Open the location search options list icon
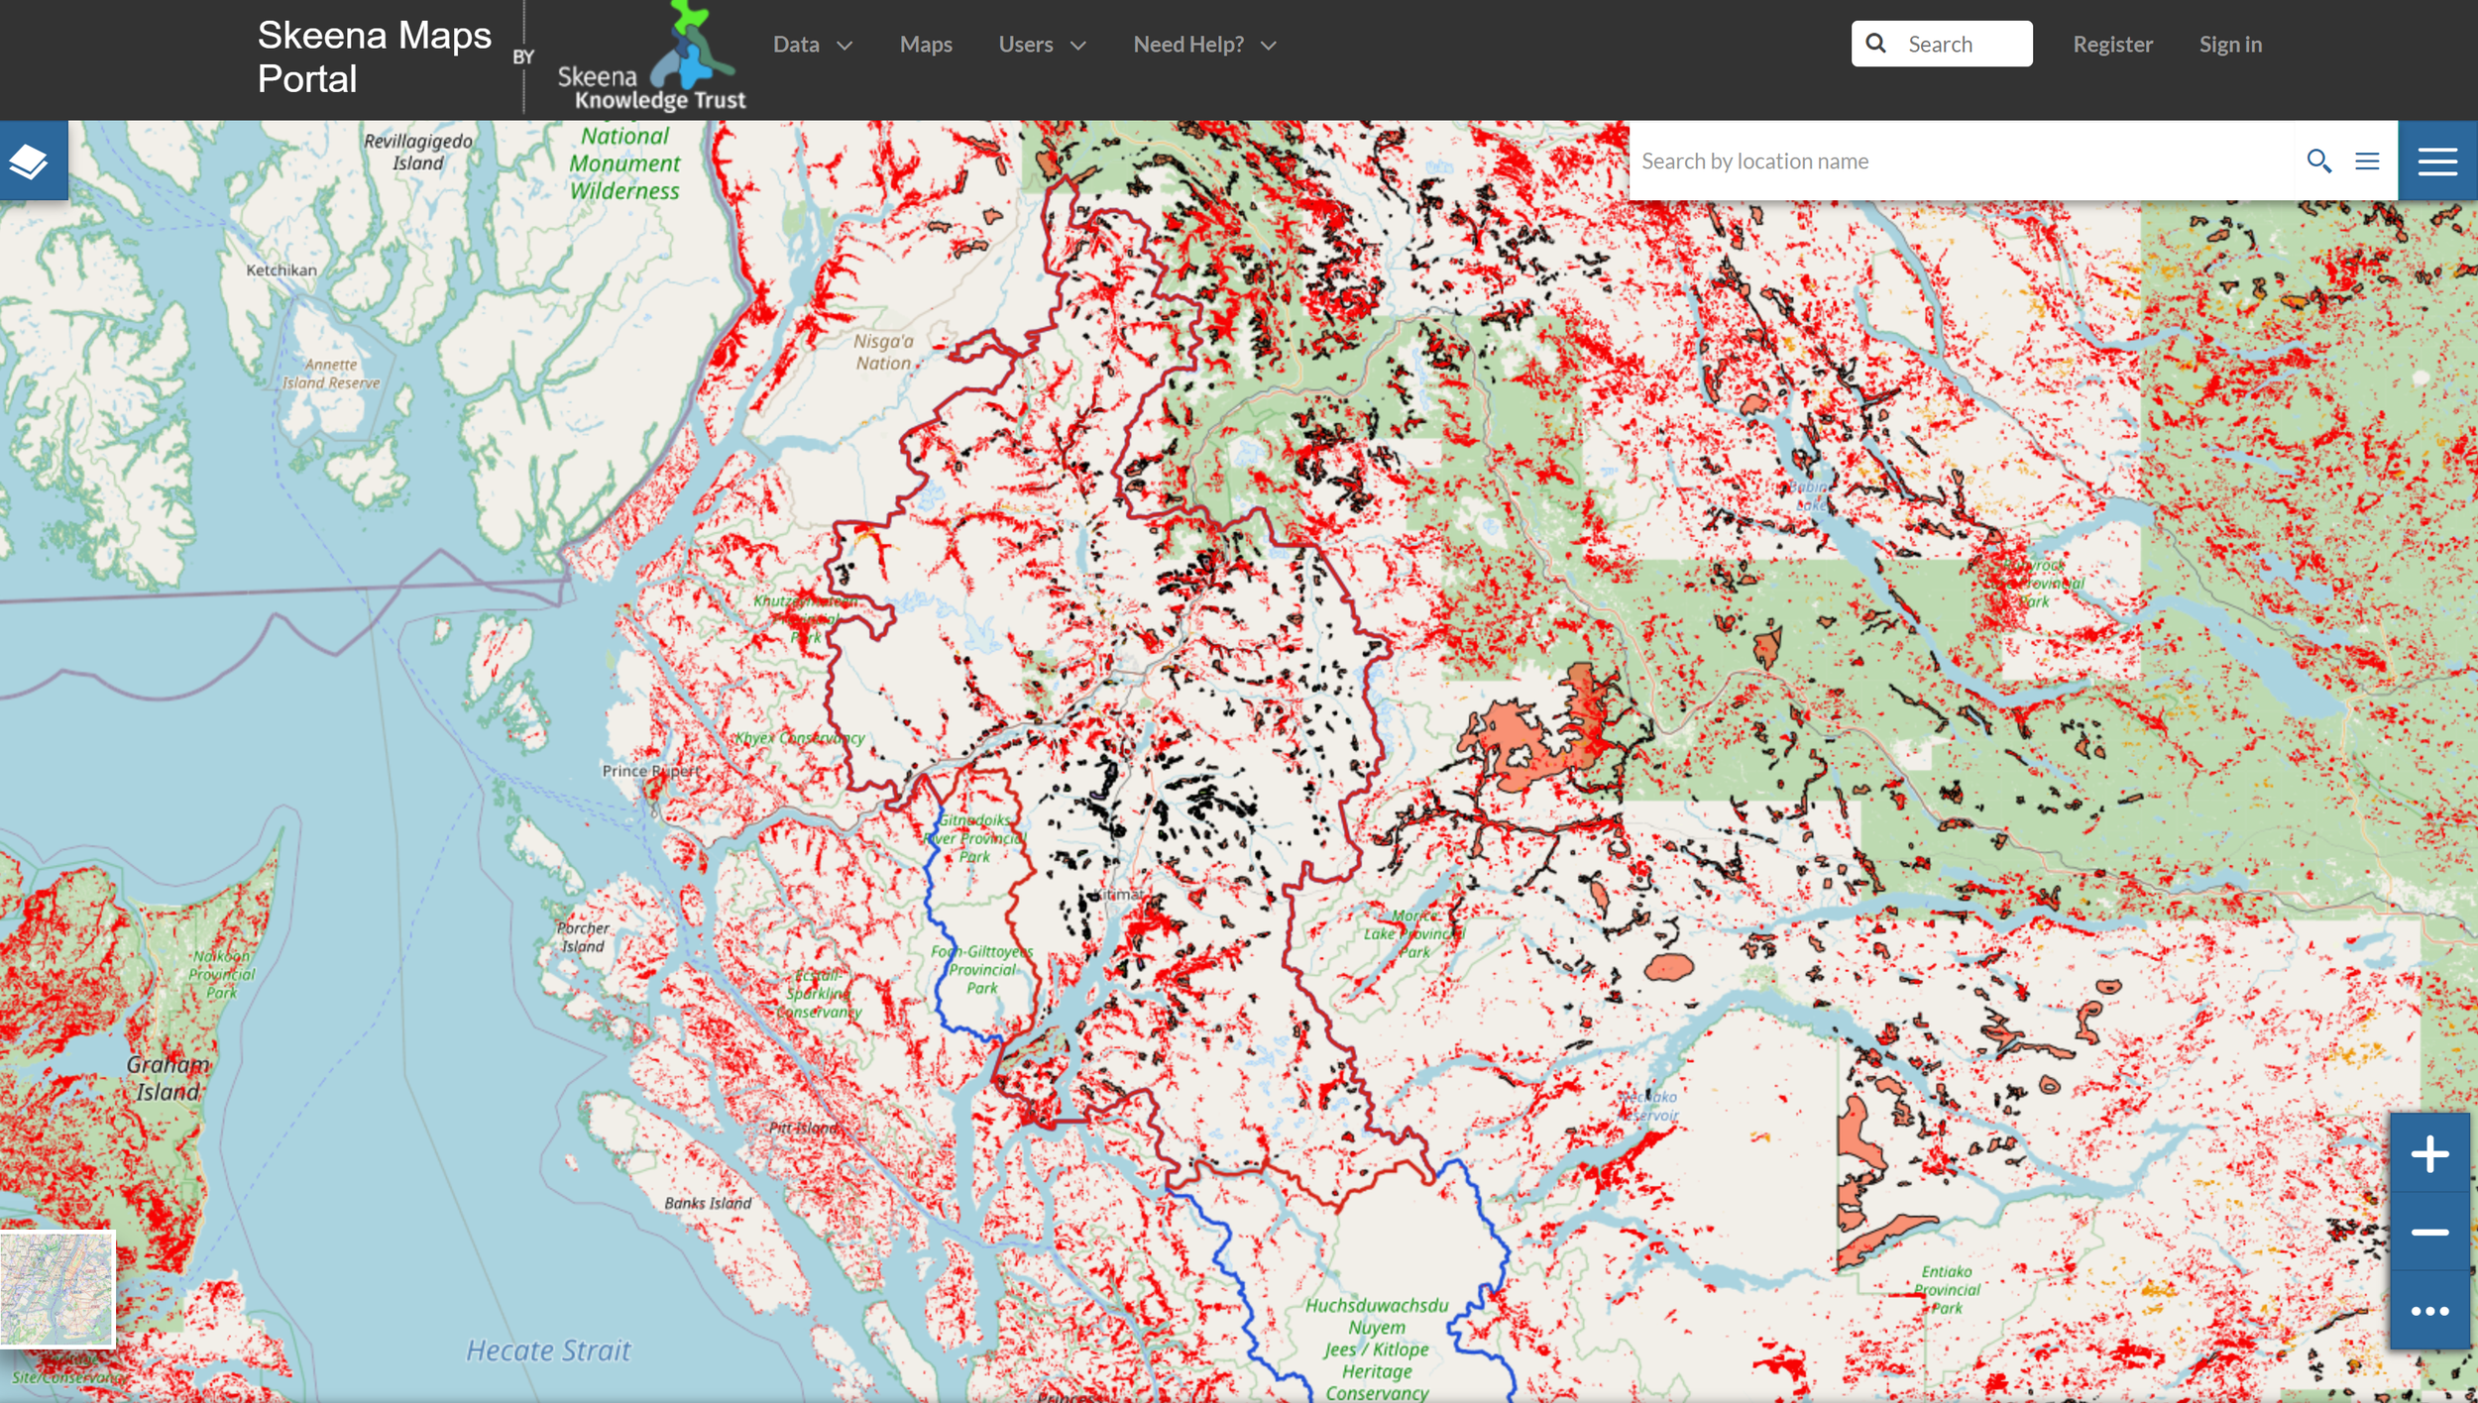 [2367, 161]
